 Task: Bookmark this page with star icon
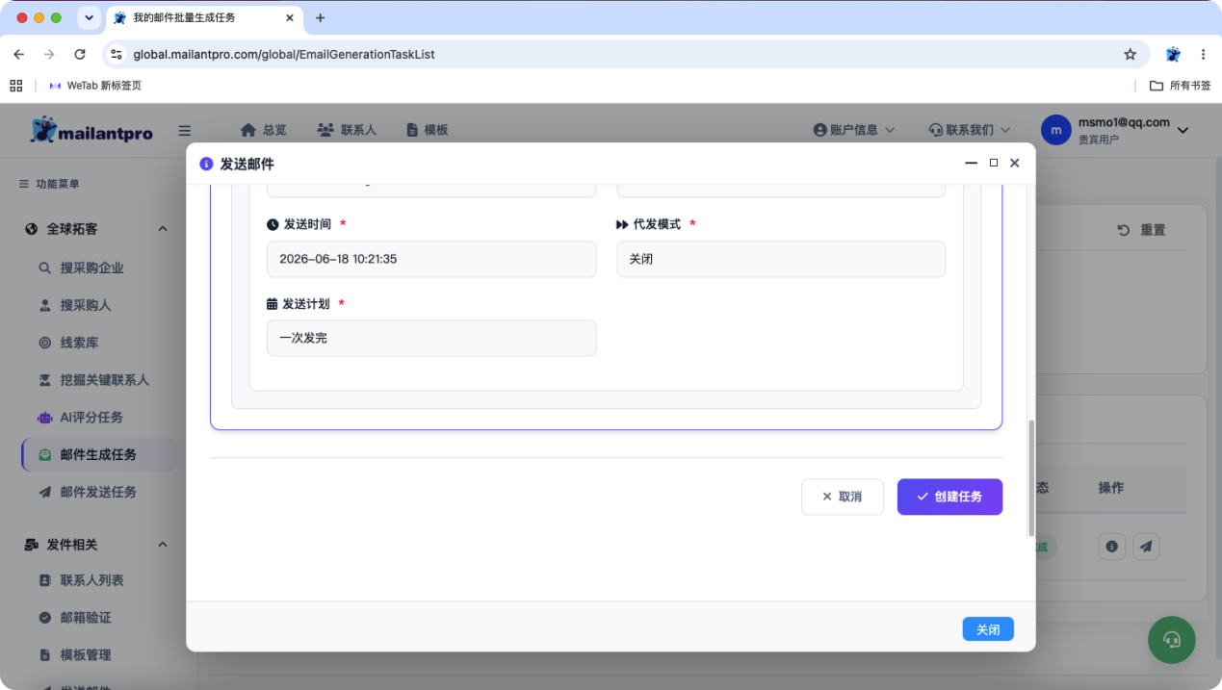pyautogui.click(x=1131, y=55)
